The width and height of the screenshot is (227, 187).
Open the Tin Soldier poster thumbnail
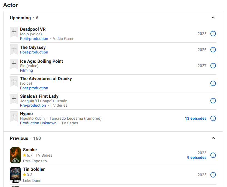click(x=16, y=175)
